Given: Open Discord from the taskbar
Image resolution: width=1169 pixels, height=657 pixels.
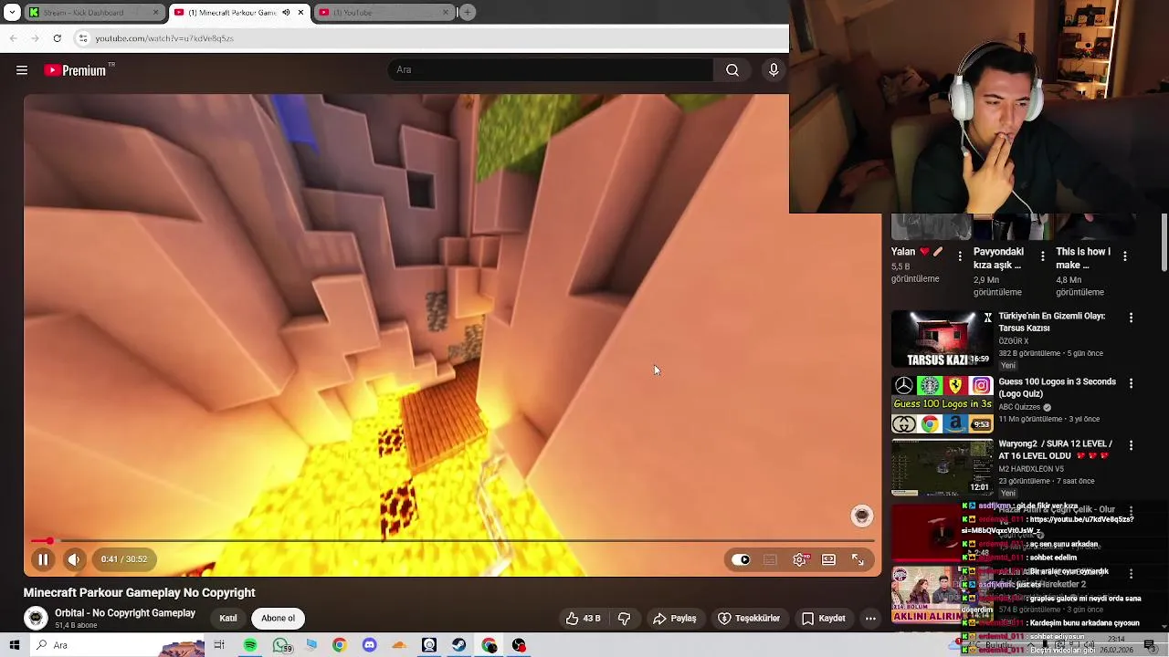Looking at the screenshot, I should pos(369,645).
